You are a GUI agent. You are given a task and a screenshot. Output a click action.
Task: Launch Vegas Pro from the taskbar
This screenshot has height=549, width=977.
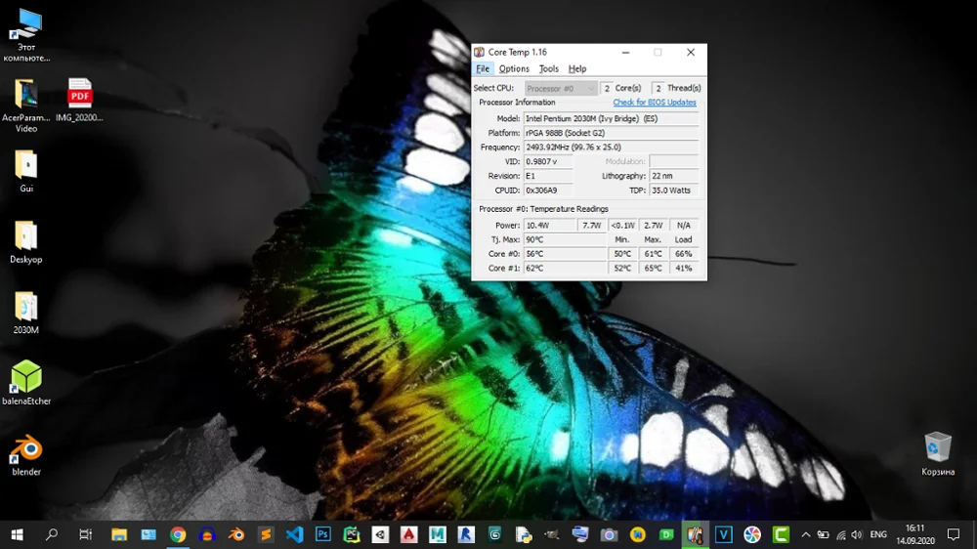click(x=723, y=534)
